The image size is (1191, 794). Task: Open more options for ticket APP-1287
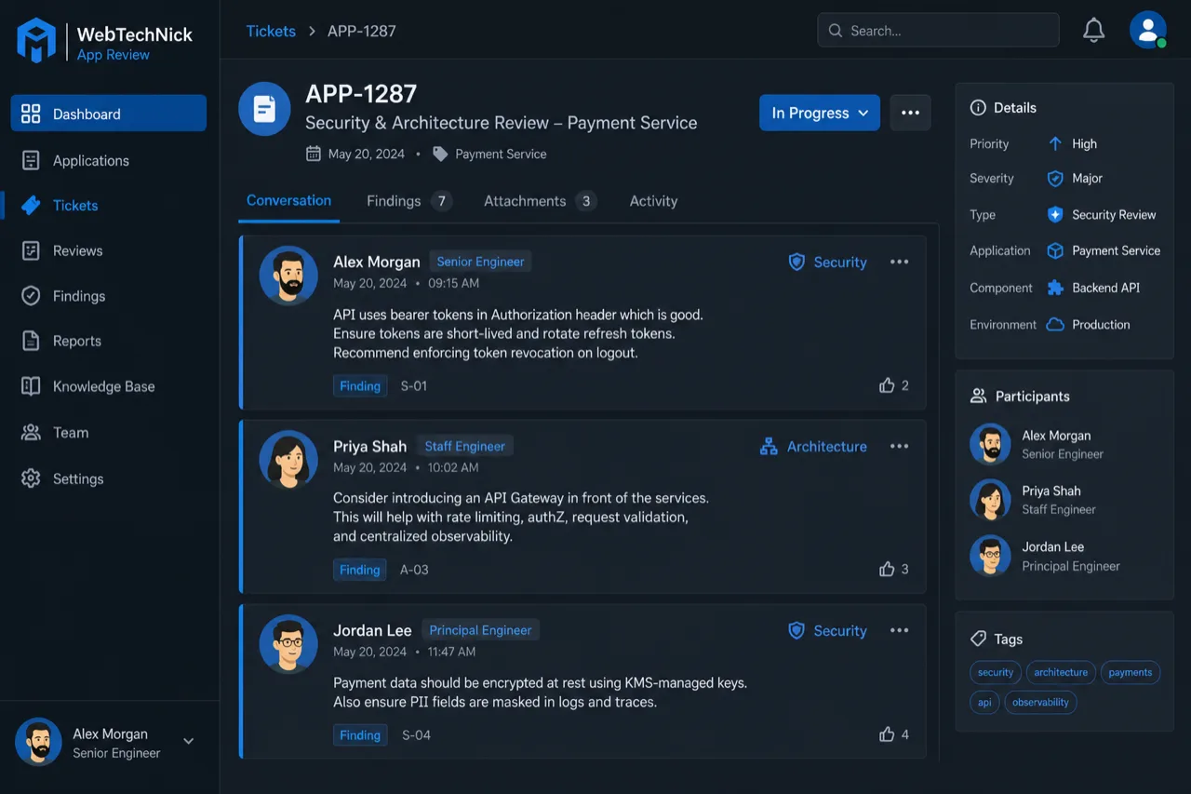click(910, 113)
